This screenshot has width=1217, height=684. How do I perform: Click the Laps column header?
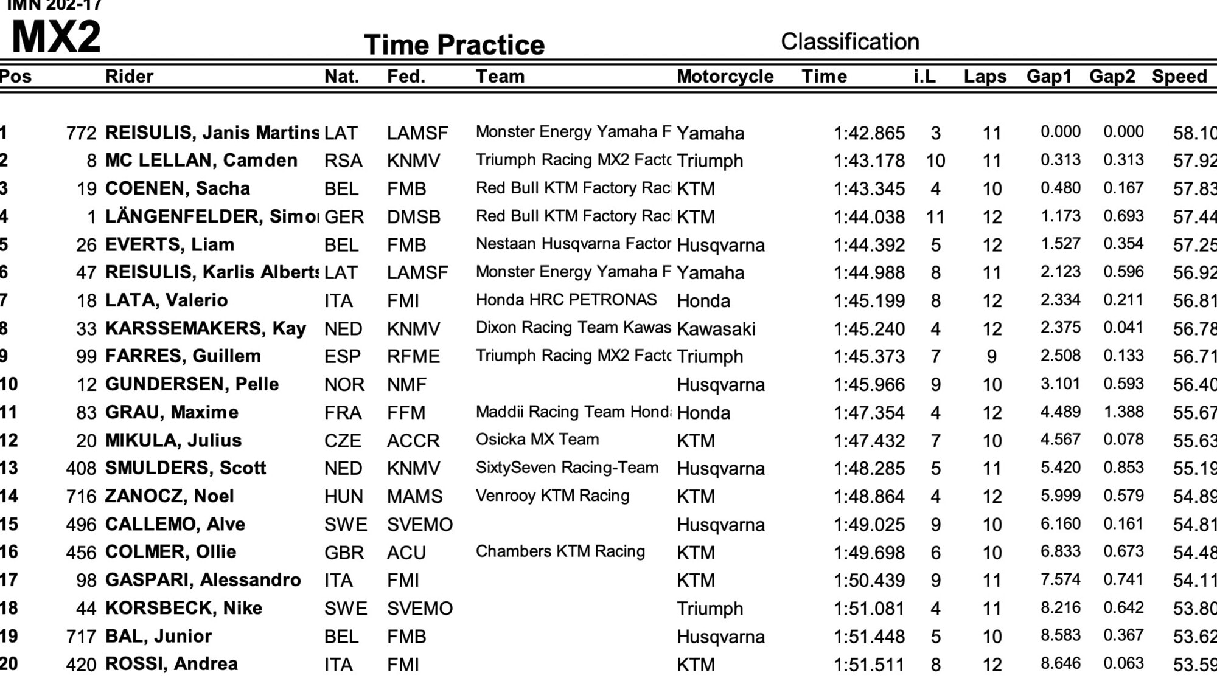pyautogui.click(x=985, y=77)
